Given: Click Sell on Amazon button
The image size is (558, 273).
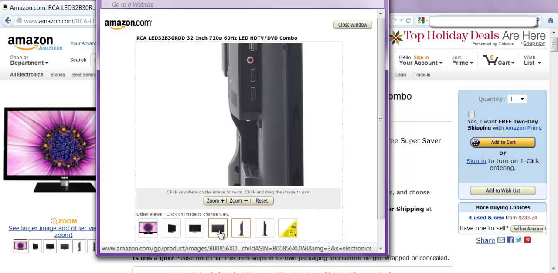Looking at the screenshot, I should [x=528, y=228].
